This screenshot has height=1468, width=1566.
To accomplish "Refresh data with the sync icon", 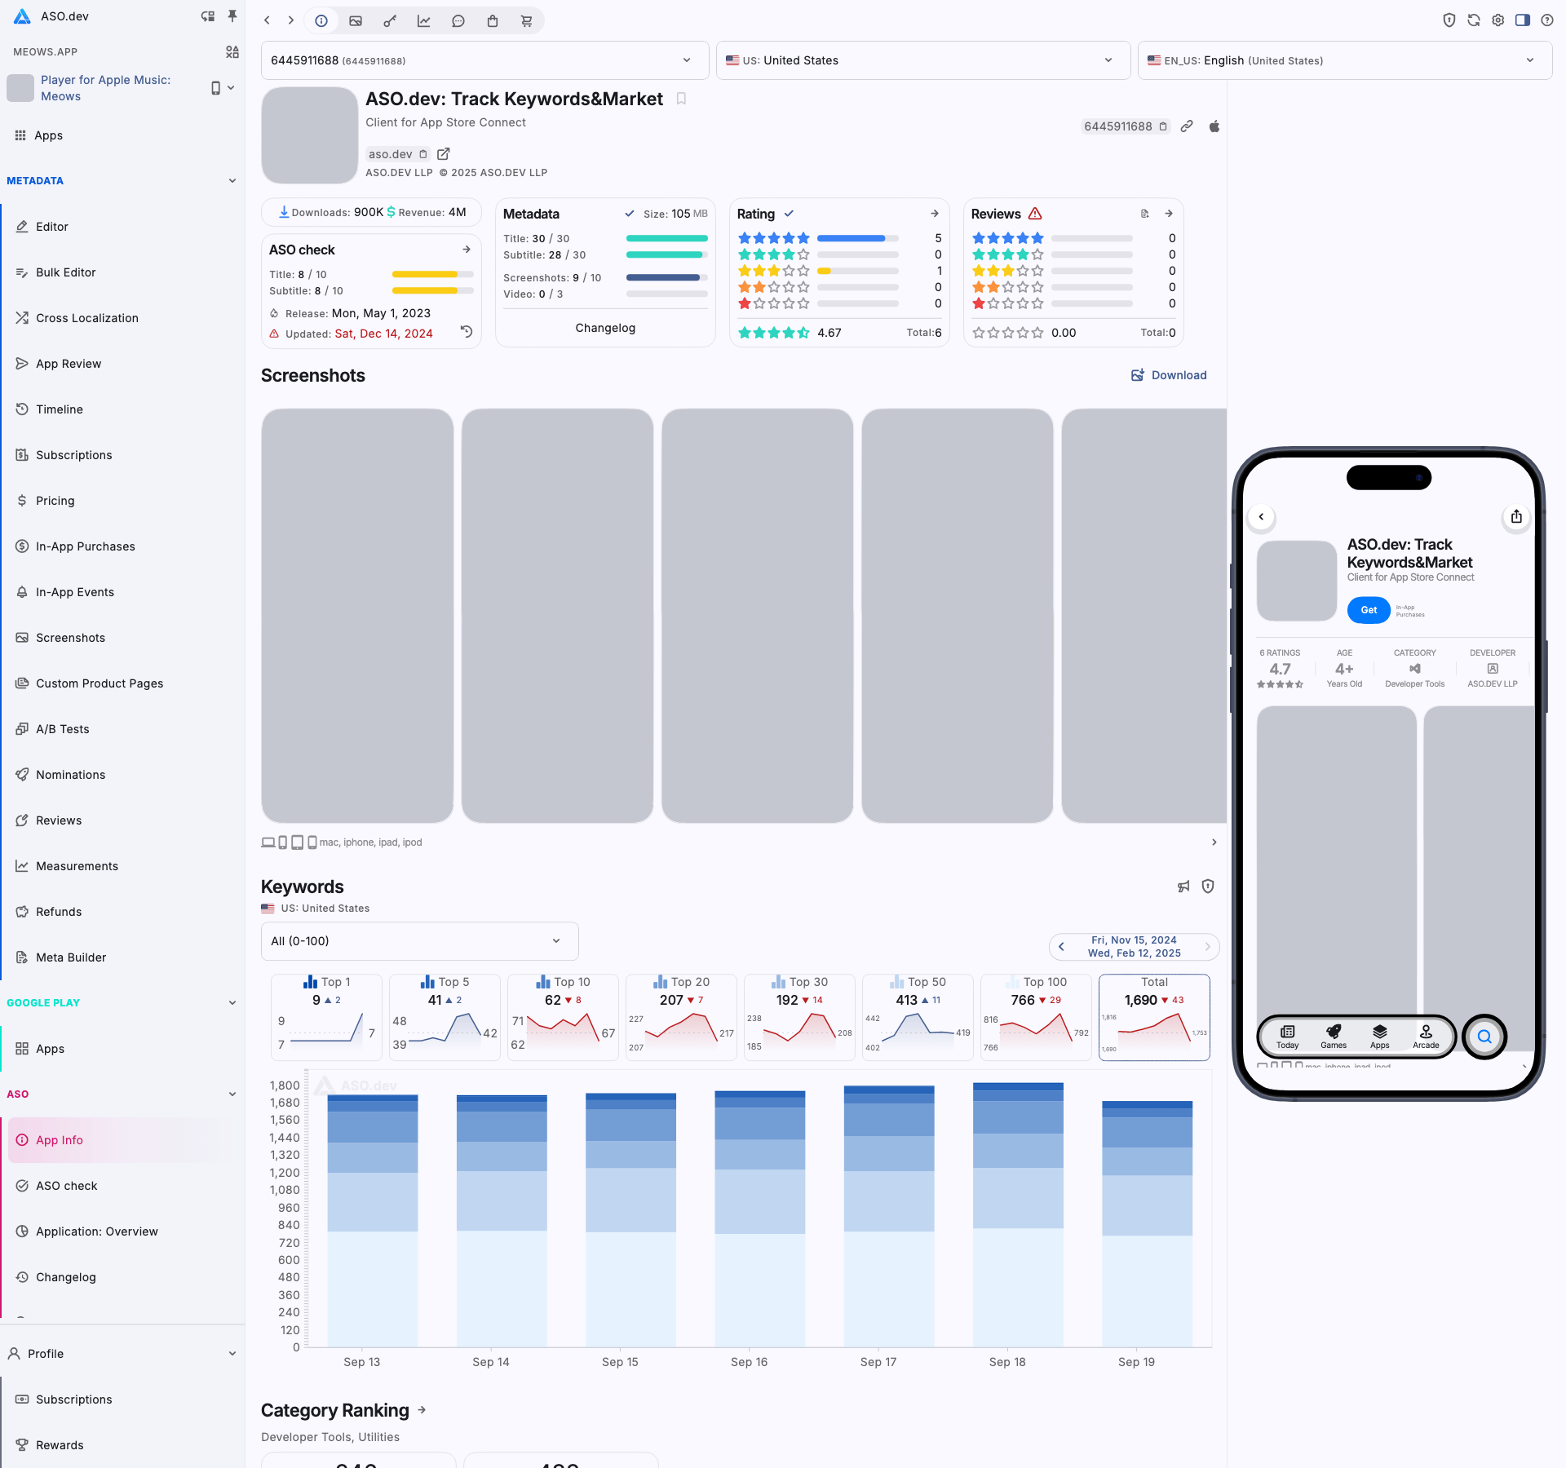I will 1474,20.
